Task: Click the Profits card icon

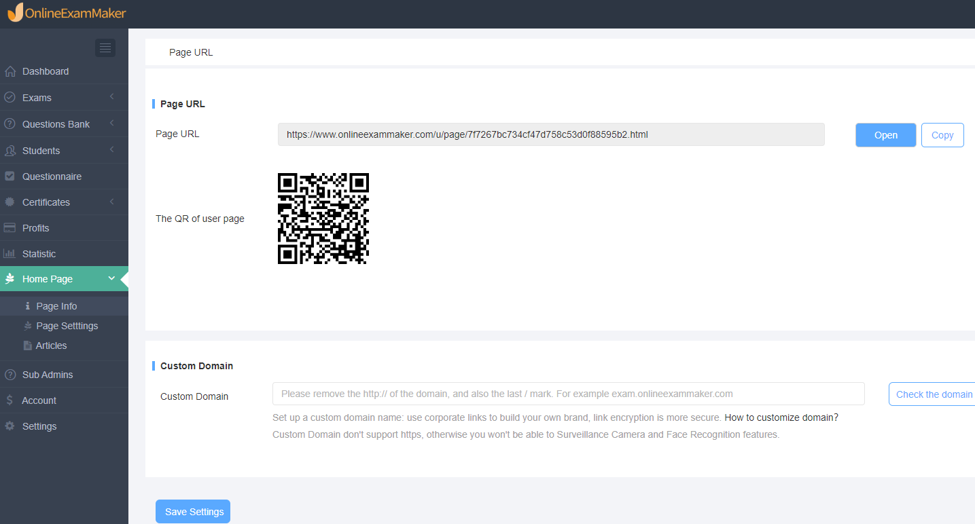Action: [10, 228]
